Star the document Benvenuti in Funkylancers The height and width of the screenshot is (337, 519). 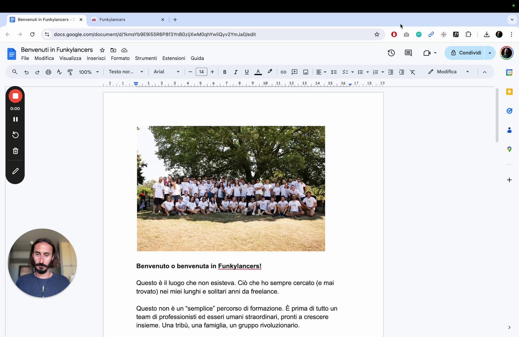[102, 50]
